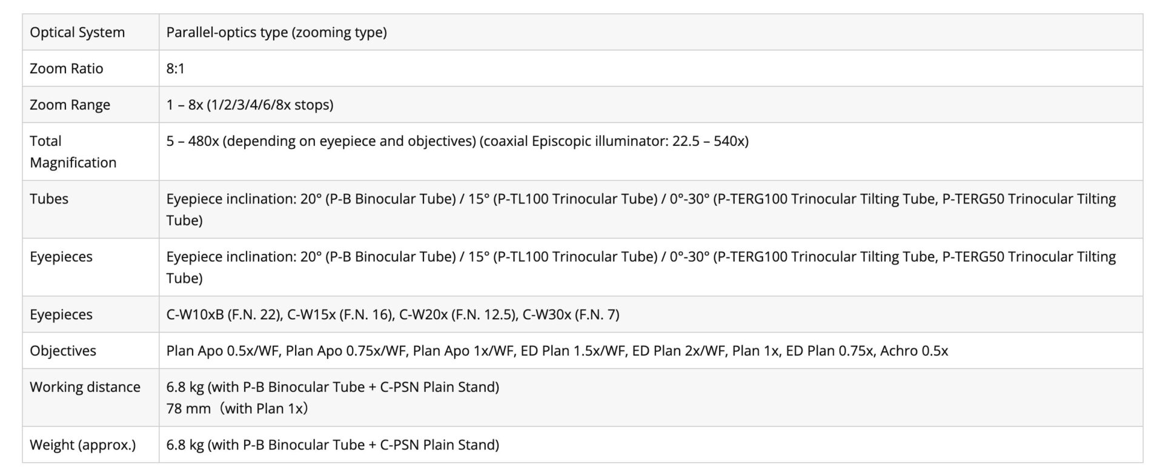Image resolution: width=1163 pixels, height=473 pixels.
Task: Select the 5 – 480x magnification text
Action: point(457,141)
